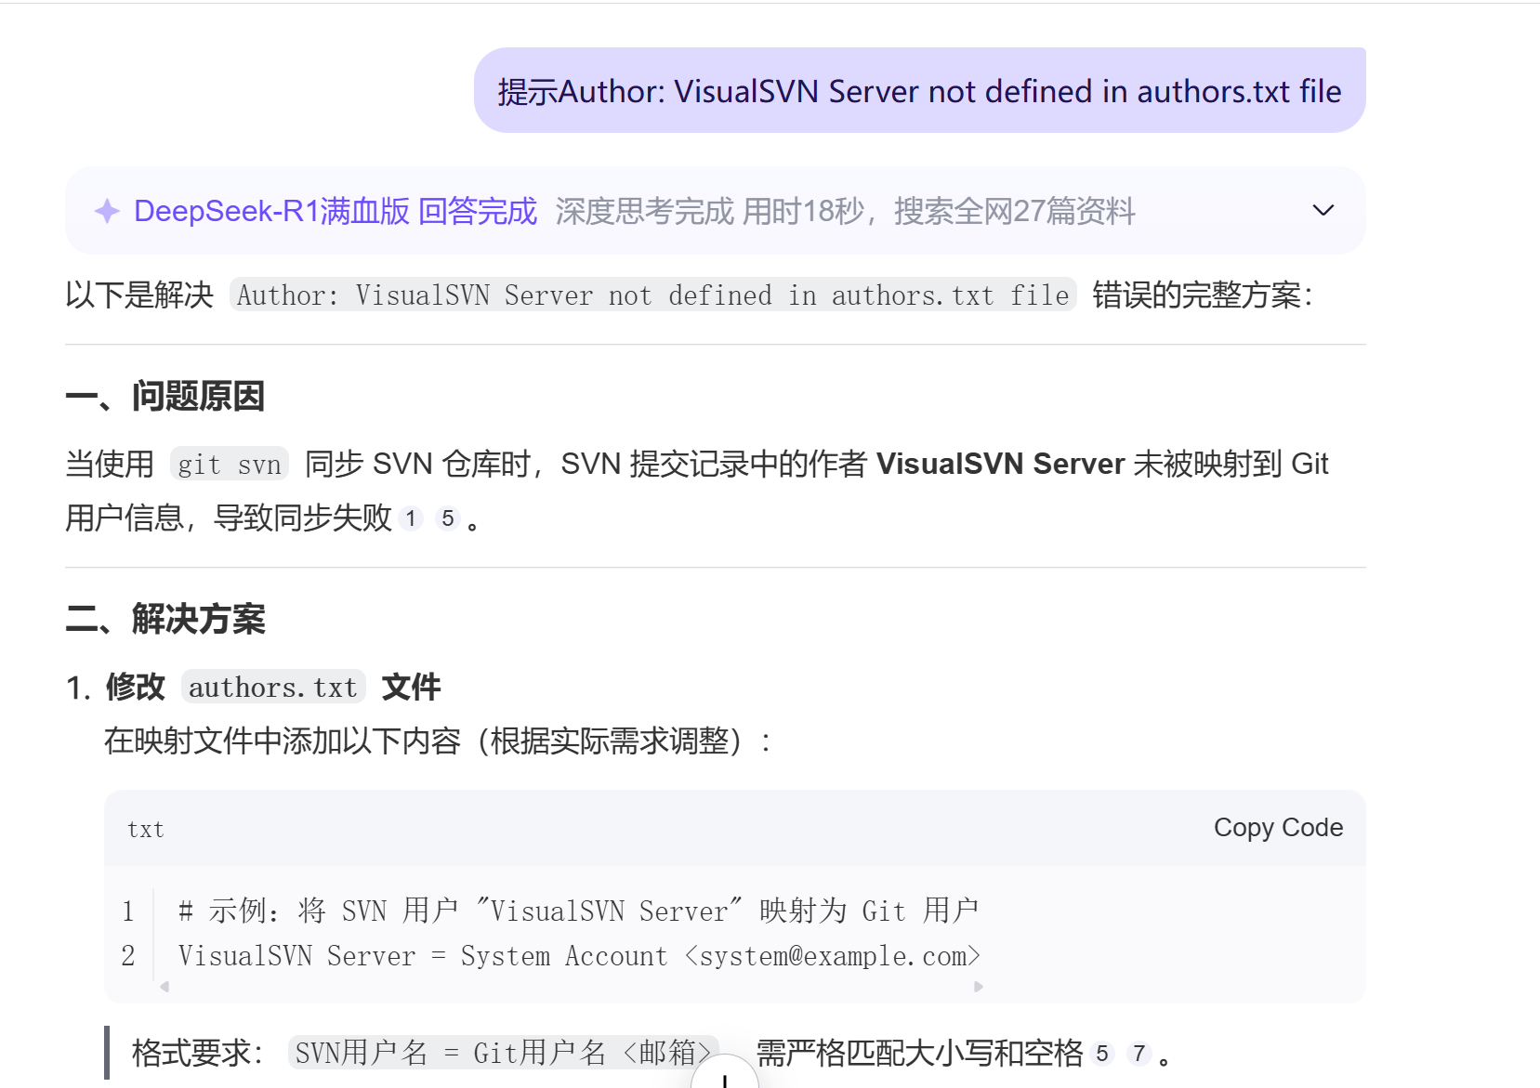Viewport: 1540px width, 1088px height.
Task: Open citation 1 after 导致同步失败
Action: point(411,518)
